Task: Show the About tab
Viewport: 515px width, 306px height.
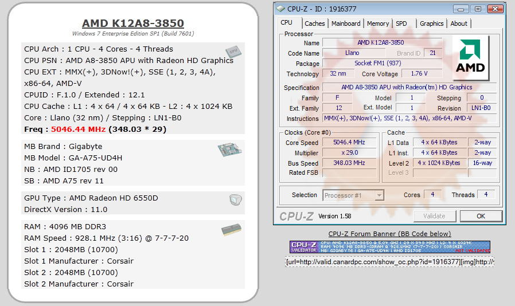Action: (x=459, y=23)
